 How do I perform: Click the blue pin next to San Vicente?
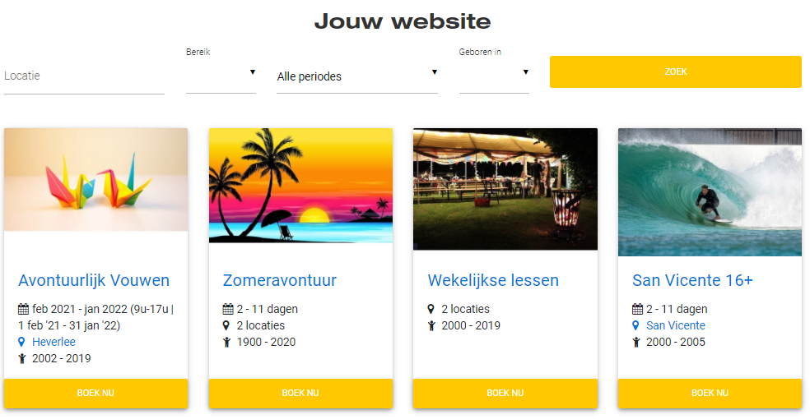point(635,325)
